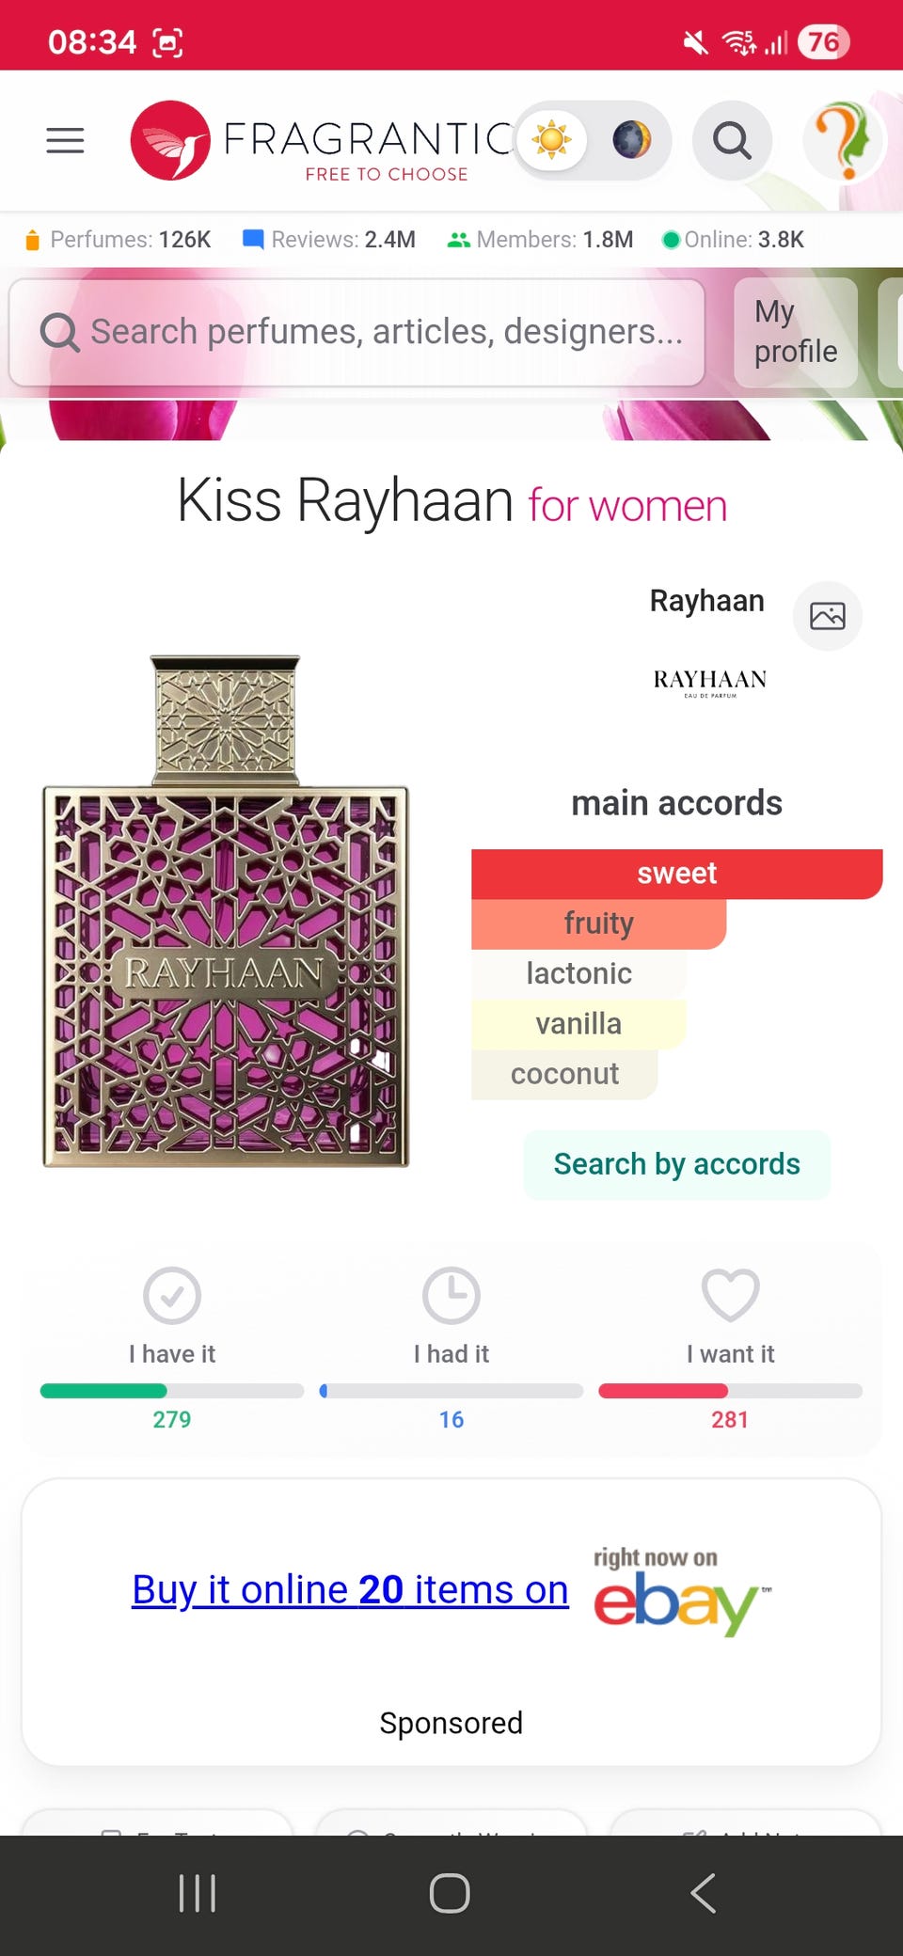This screenshot has width=903, height=1956.
Task: Mark perfume as I have it
Action: [x=172, y=1296]
